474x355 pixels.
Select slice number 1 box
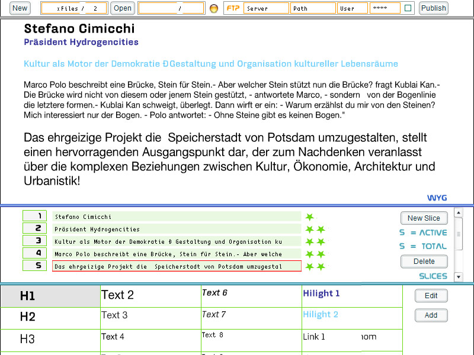click(x=34, y=216)
